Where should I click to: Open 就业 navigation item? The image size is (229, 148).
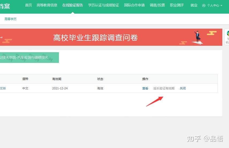coord(194,5)
